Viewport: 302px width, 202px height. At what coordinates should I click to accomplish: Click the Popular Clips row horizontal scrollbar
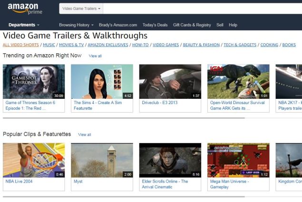tap(124, 197)
